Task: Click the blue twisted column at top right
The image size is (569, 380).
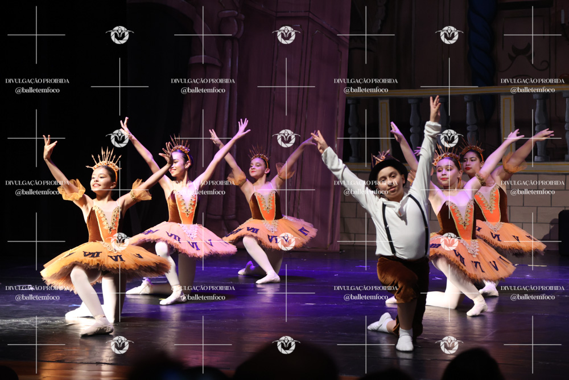Action: [x=481, y=40]
